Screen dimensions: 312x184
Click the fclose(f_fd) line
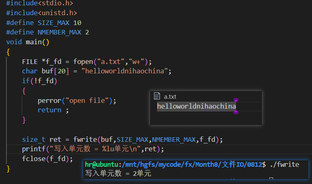48,159
